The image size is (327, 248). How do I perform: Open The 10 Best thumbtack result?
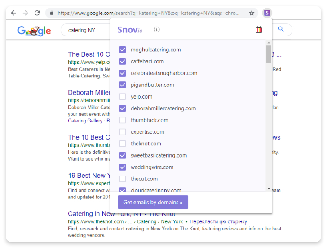point(89,137)
